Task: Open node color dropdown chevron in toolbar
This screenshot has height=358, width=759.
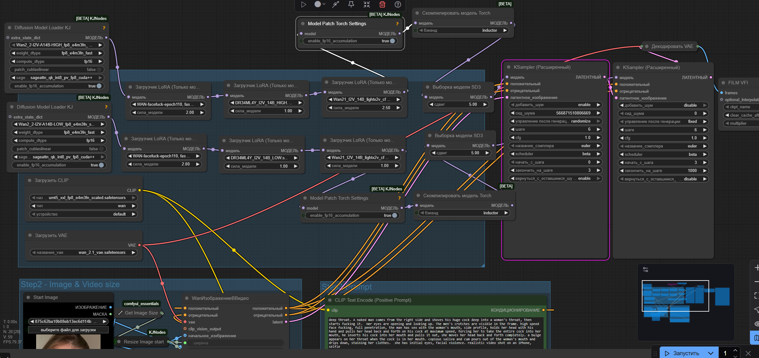Action: (324, 4)
